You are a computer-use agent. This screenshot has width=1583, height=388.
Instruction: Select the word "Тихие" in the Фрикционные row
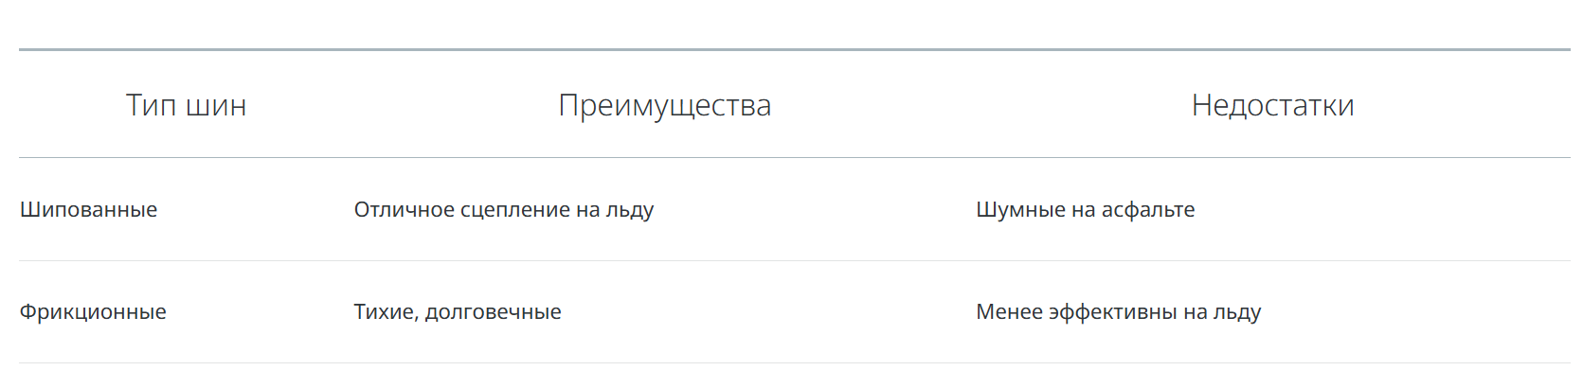(x=383, y=311)
